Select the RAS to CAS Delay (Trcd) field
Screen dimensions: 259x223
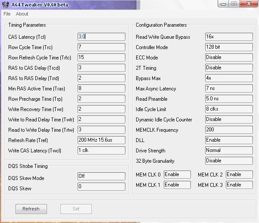click(x=101, y=68)
